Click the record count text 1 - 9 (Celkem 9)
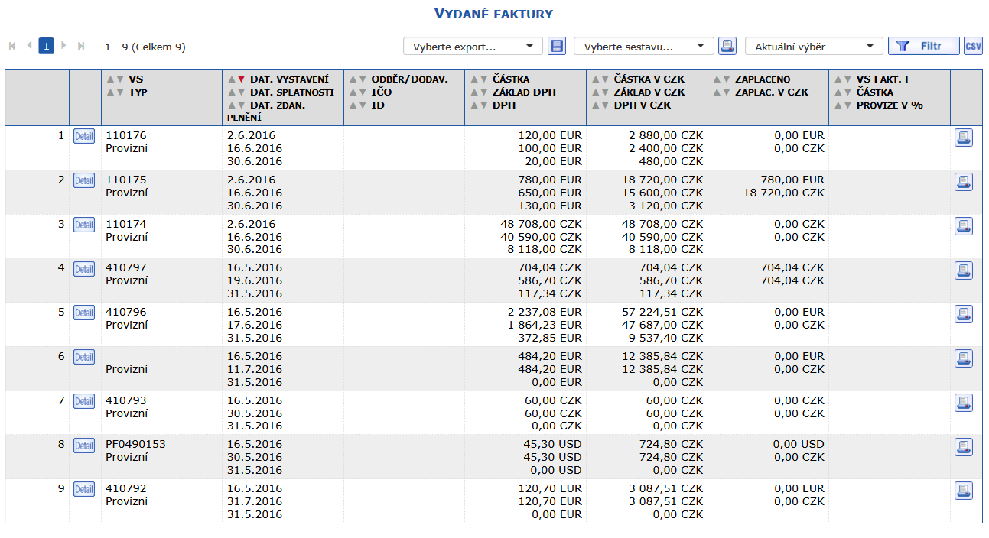 point(145,47)
